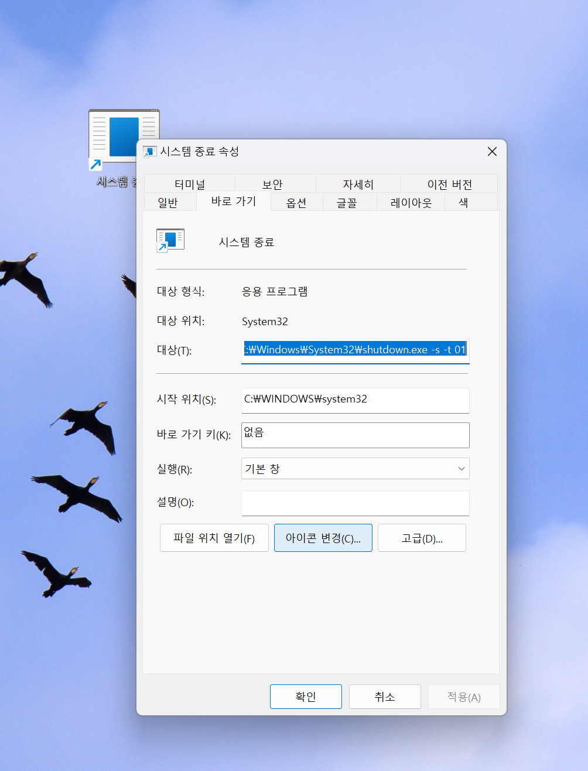
Task: Open the 레이아웃 tab
Action: (x=411, y=202)
